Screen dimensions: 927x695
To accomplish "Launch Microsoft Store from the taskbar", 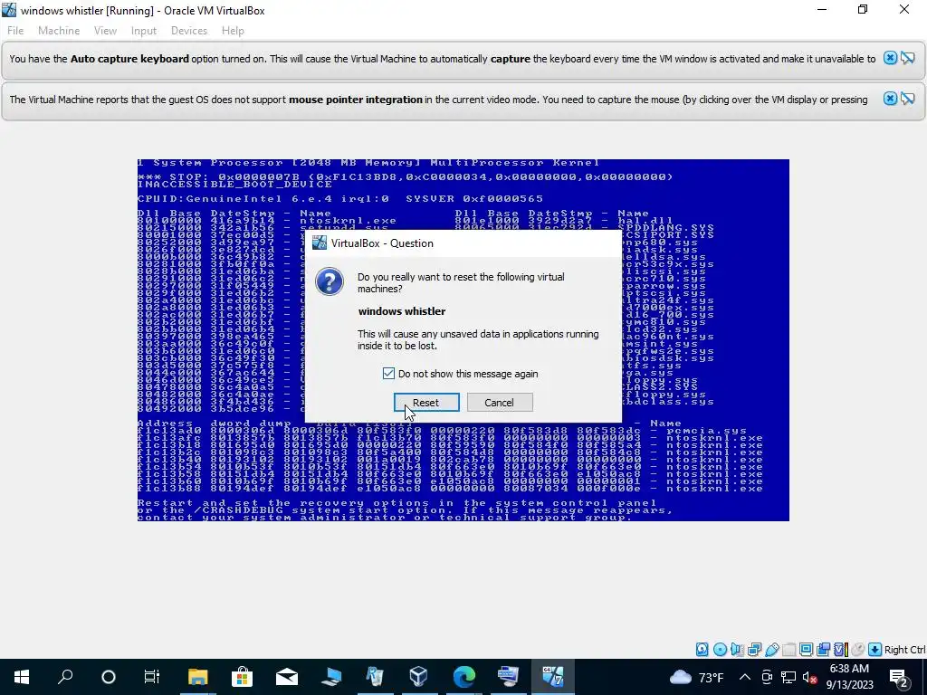I will (x=242, y=677).
